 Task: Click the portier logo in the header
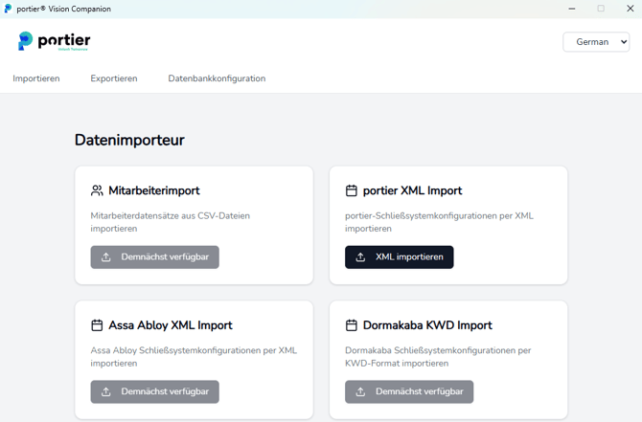point(54,41)
